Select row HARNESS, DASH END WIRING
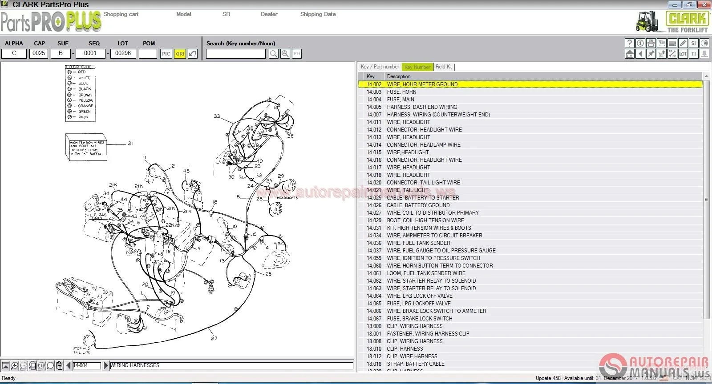Viewport: 712px width, 384px height. [x=530, y=107]
